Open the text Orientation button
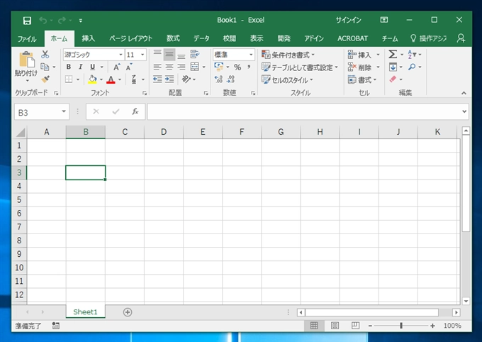The height and width of the screenshot is (342, 482). 186,79
